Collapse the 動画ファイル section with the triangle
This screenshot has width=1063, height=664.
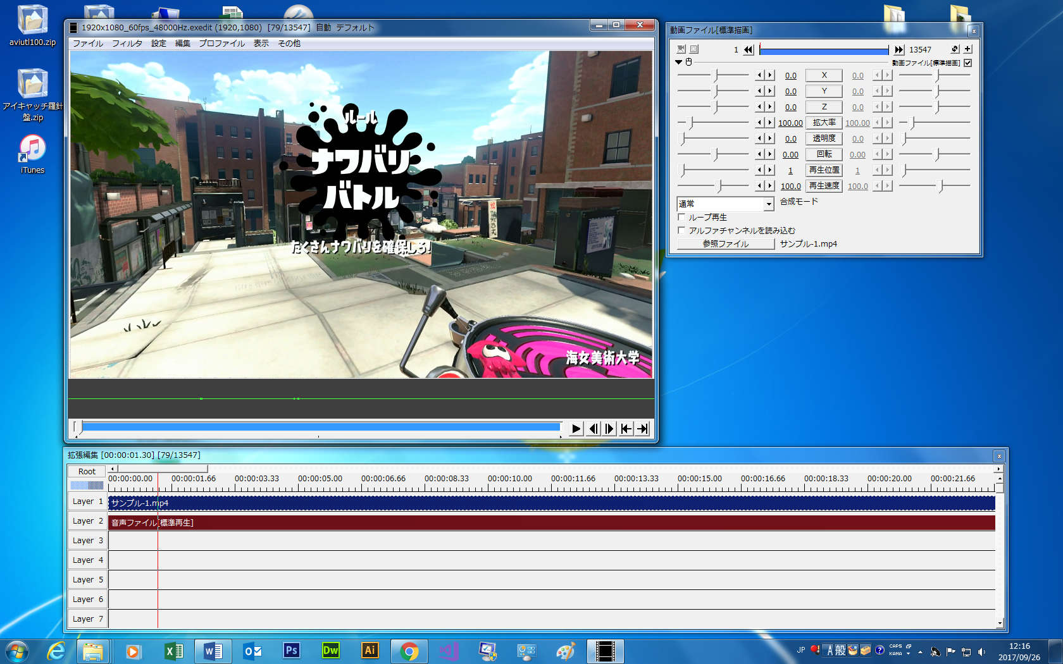(679, 62)
